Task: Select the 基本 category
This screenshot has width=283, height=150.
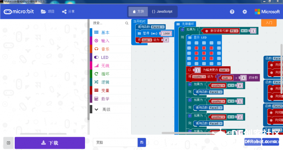Action: tap(110, 32)
